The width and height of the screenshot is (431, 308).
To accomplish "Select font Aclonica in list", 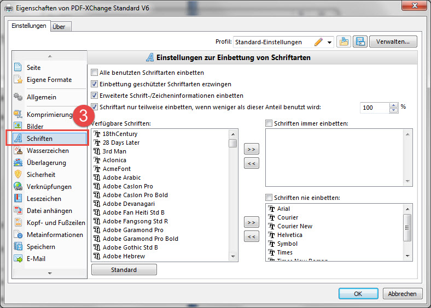I will coord(114,160).
